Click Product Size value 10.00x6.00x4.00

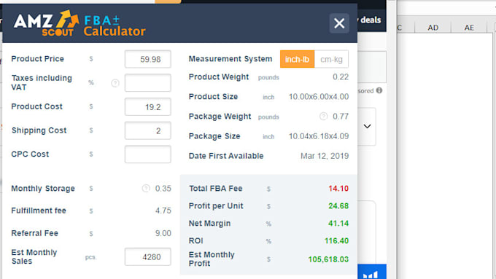[319, 97]
